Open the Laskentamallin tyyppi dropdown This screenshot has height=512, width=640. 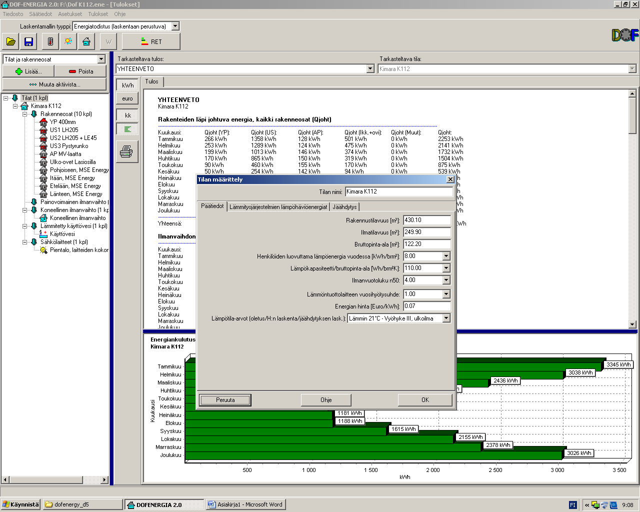pos(175,26)
